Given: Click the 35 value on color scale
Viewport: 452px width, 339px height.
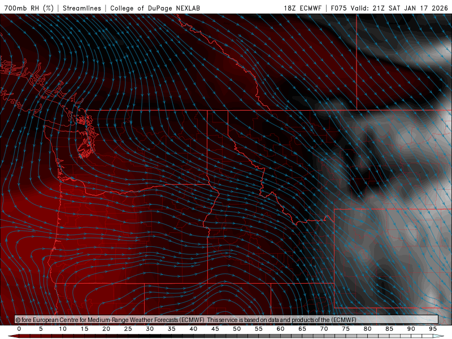Looking at the screenshot, I should click(172, 329).
